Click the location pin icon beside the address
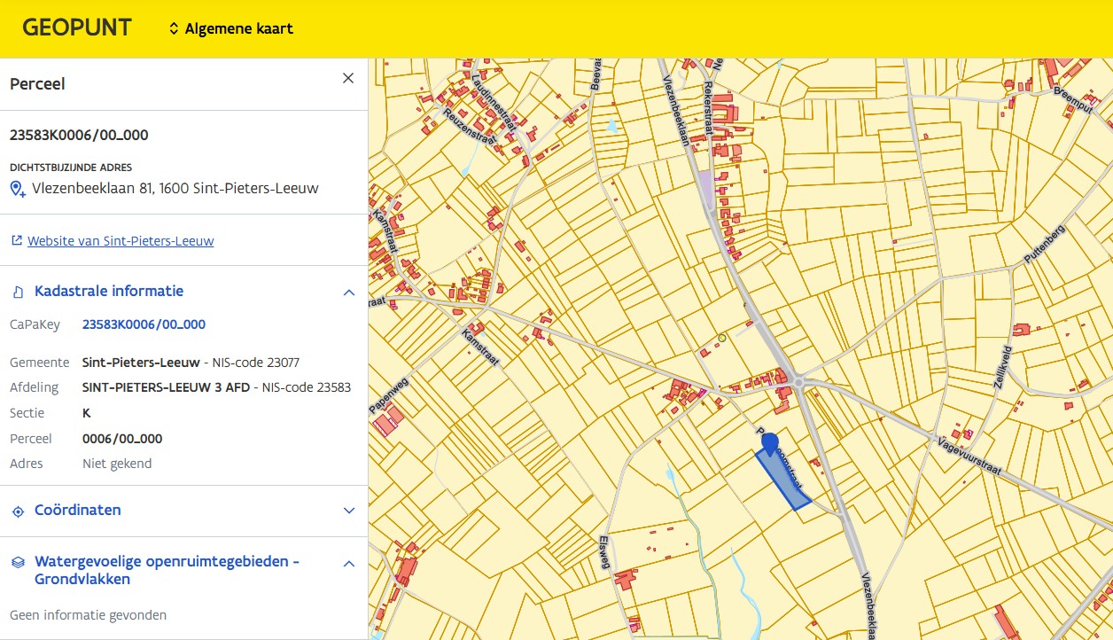 coord(18,189)
